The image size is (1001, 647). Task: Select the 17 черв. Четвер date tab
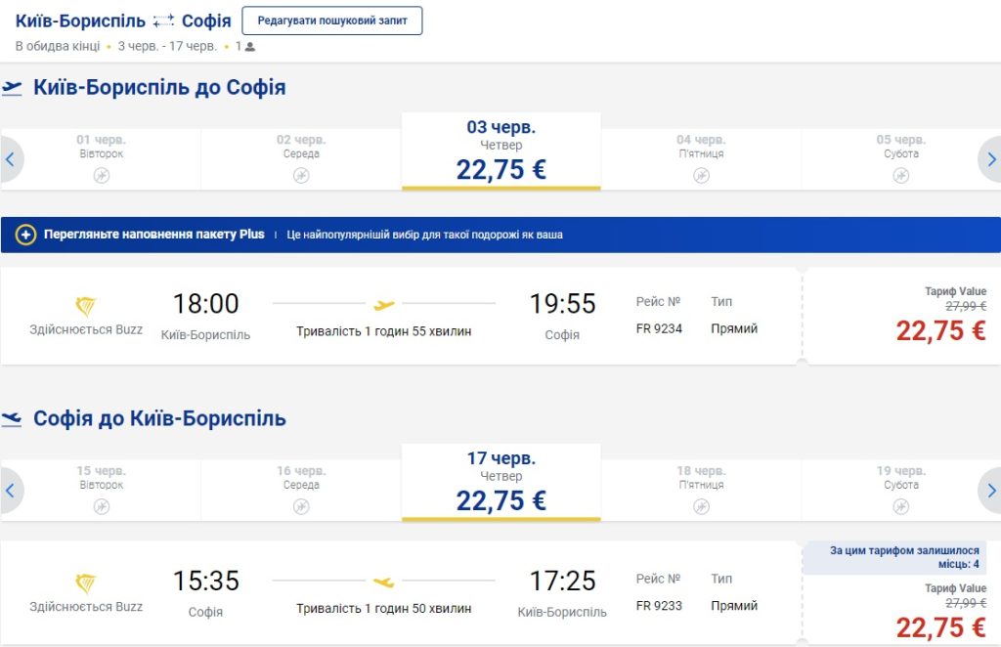click(x=500, y=483)
